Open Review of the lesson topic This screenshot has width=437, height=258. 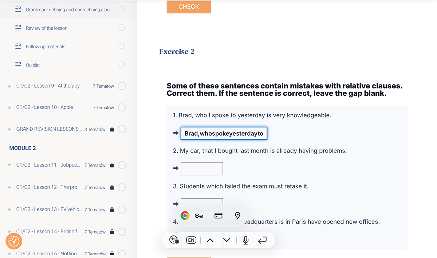(x=47, y=28)
